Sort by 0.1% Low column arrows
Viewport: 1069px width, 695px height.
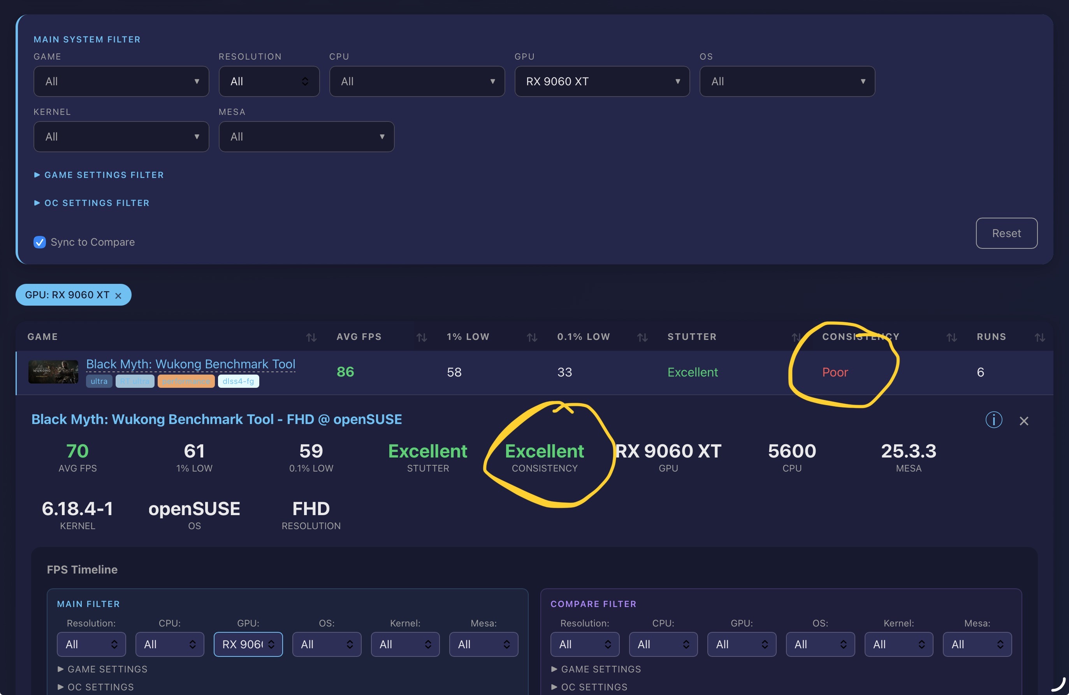[x=642, y=338]
